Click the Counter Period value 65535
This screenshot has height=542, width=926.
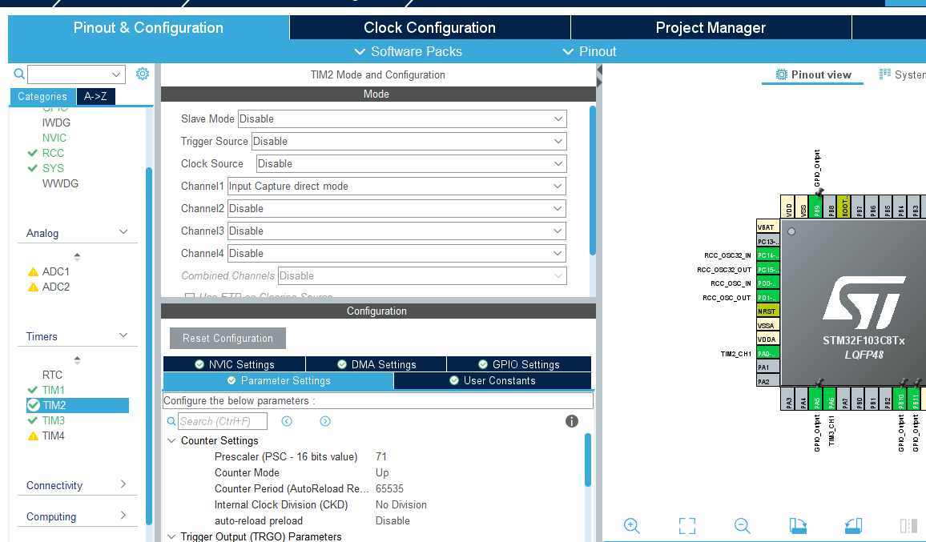point(389,488)
